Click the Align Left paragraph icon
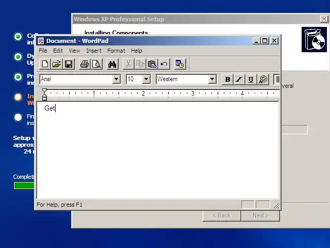The height and width of the screenshot is (248, 330). [x=277, y=79]
